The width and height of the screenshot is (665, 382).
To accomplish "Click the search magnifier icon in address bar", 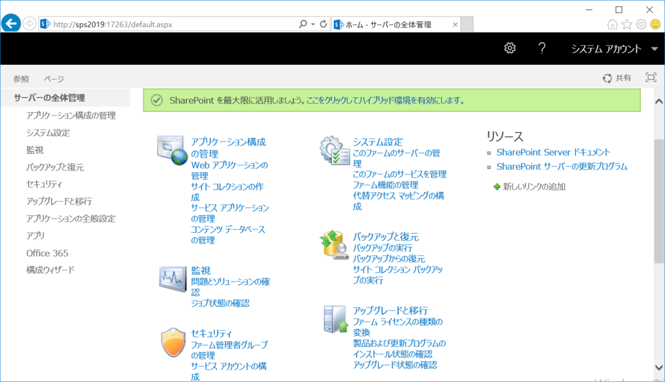I will click(x=303, y=24).
